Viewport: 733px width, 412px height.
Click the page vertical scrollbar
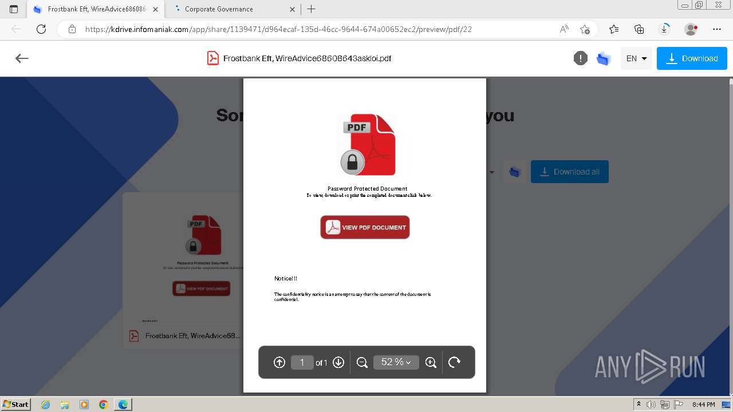730,236
